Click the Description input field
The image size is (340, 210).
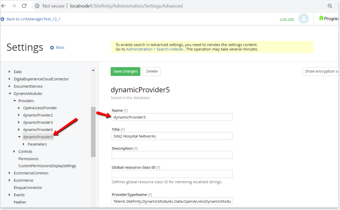point(172,155)
